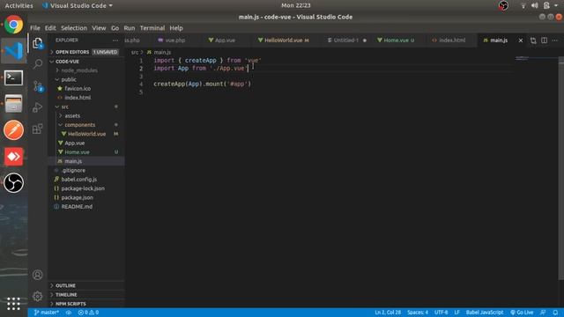Open Files manager from dock

pos(14,104)
